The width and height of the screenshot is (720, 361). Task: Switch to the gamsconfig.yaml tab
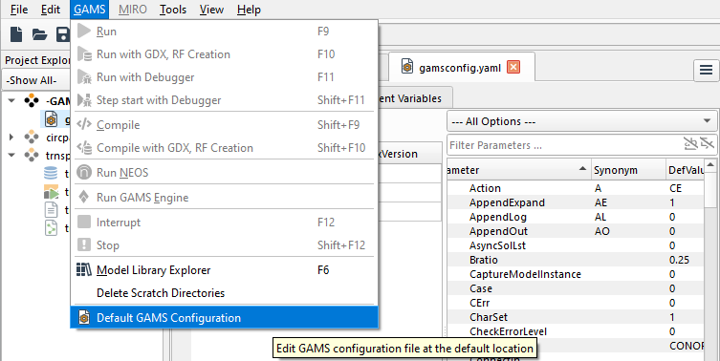tap(452, 68)
